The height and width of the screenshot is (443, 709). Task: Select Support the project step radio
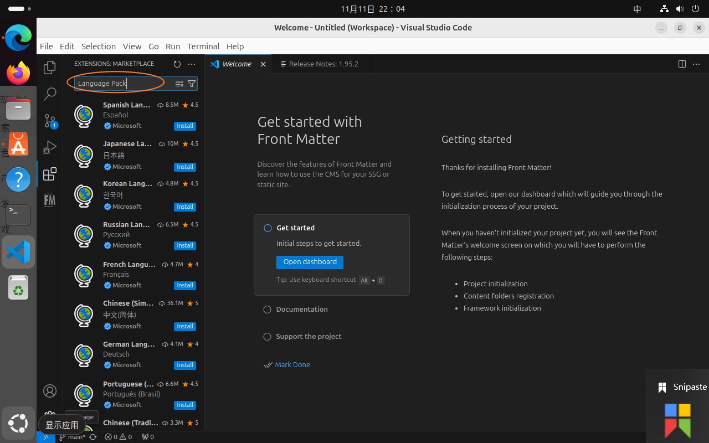[x=268, y=337]
